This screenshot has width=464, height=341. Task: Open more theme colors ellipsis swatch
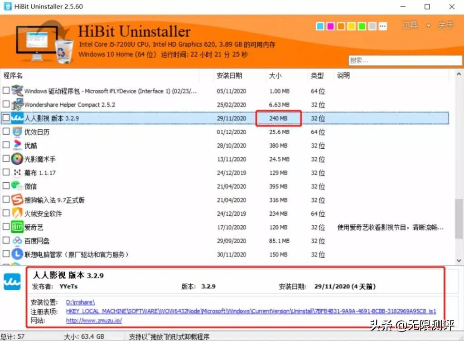point(382,26)
